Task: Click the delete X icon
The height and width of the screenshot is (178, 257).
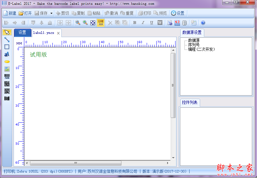Action: 110,23
